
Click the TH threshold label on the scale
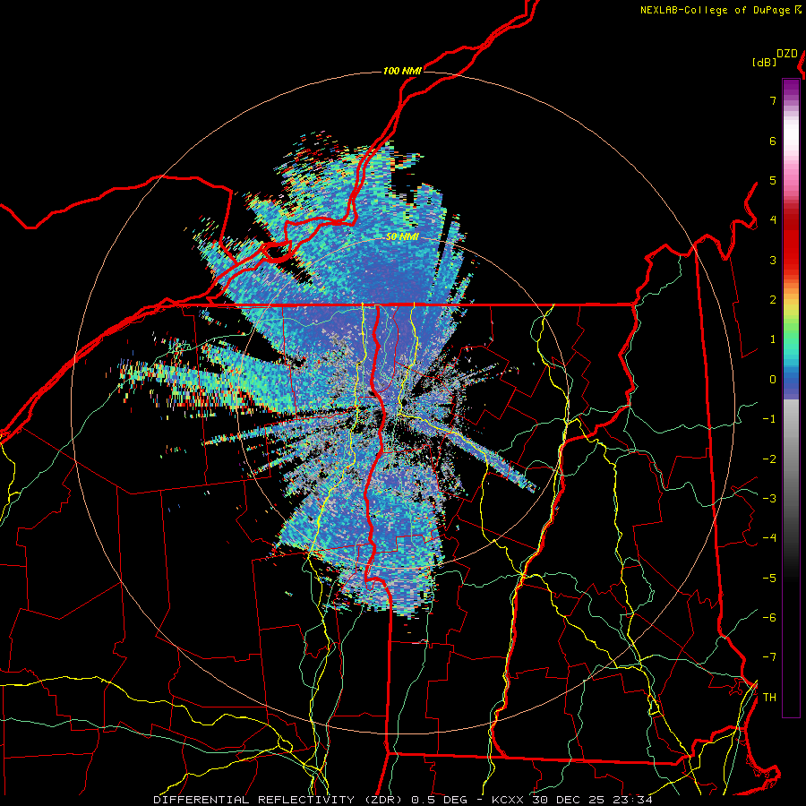coord(769,698)
